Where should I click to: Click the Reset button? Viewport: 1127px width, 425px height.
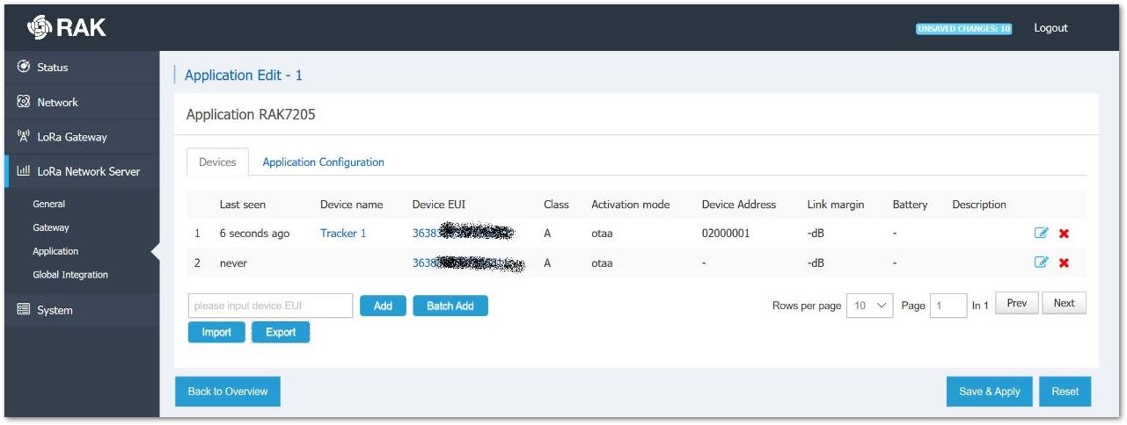point(1065,392)
